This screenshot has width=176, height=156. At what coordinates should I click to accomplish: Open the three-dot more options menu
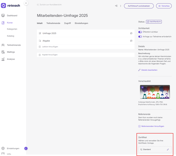tap(121, 6)
